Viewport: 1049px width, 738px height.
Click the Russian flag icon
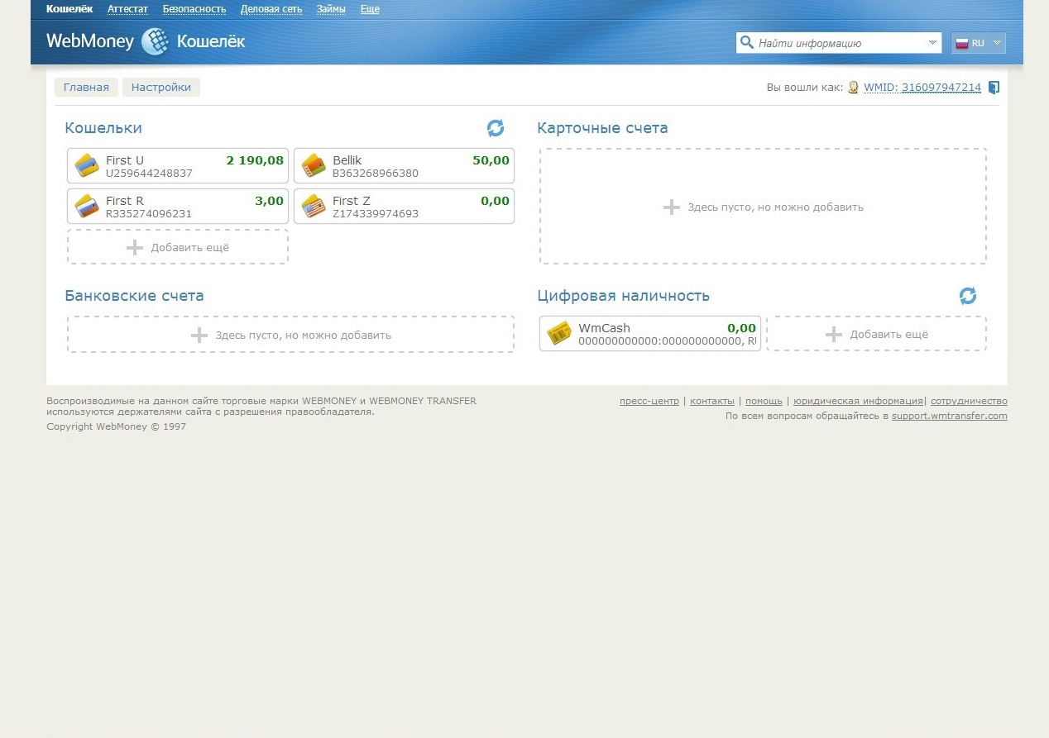962,43
